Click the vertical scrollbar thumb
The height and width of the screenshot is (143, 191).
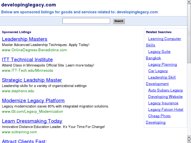click(x=189, y=34)
